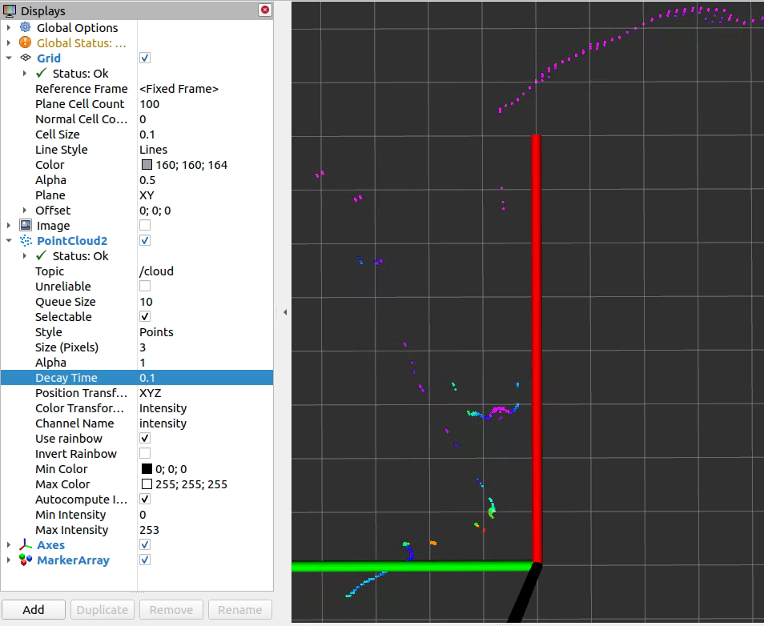
Task: Click the Grid Color swatch
Action: [x=147, y=165]
